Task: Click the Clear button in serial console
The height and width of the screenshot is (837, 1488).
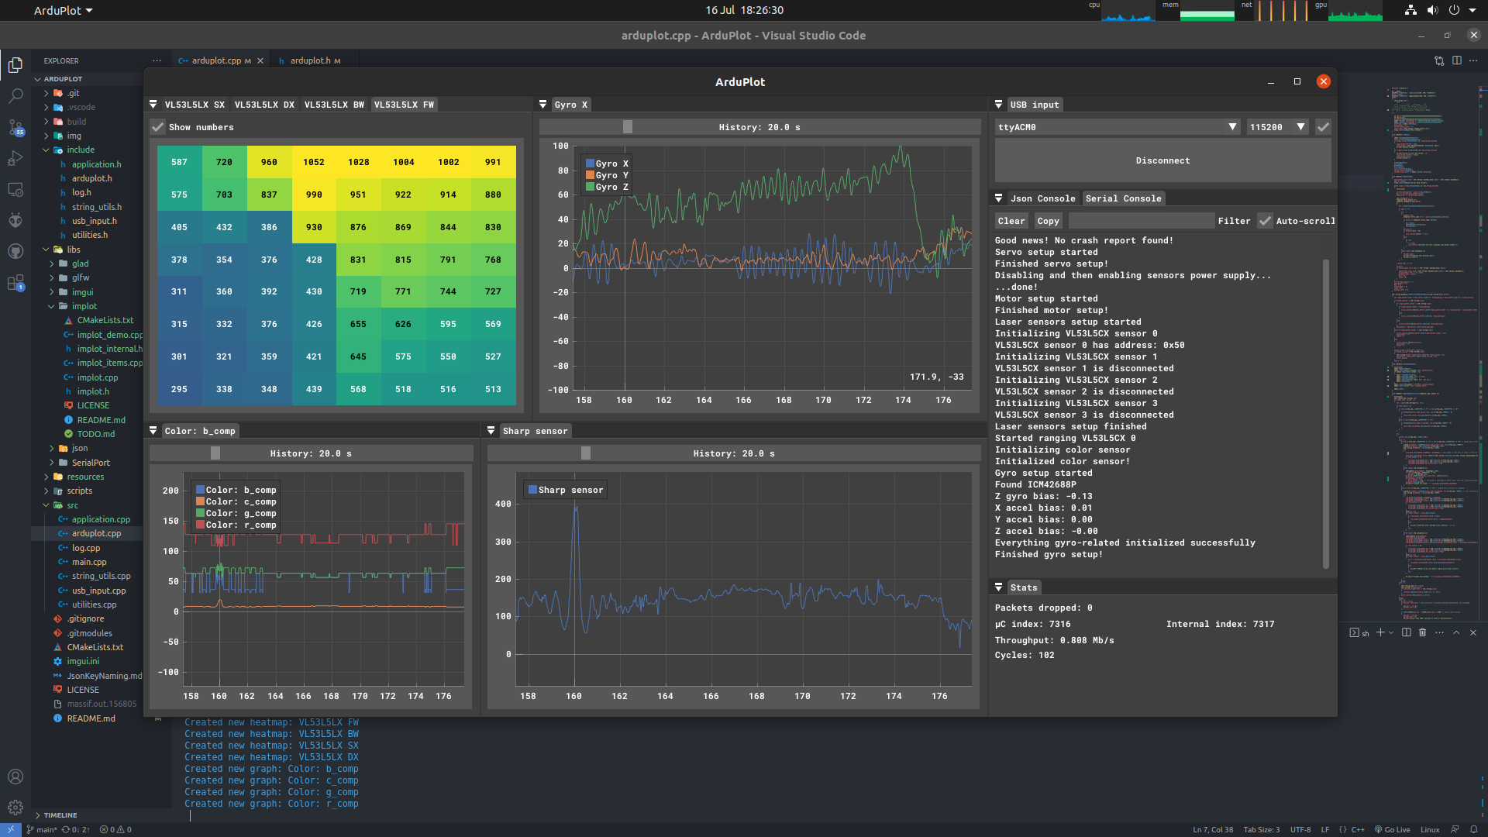Action: (x=1011, y=221)
